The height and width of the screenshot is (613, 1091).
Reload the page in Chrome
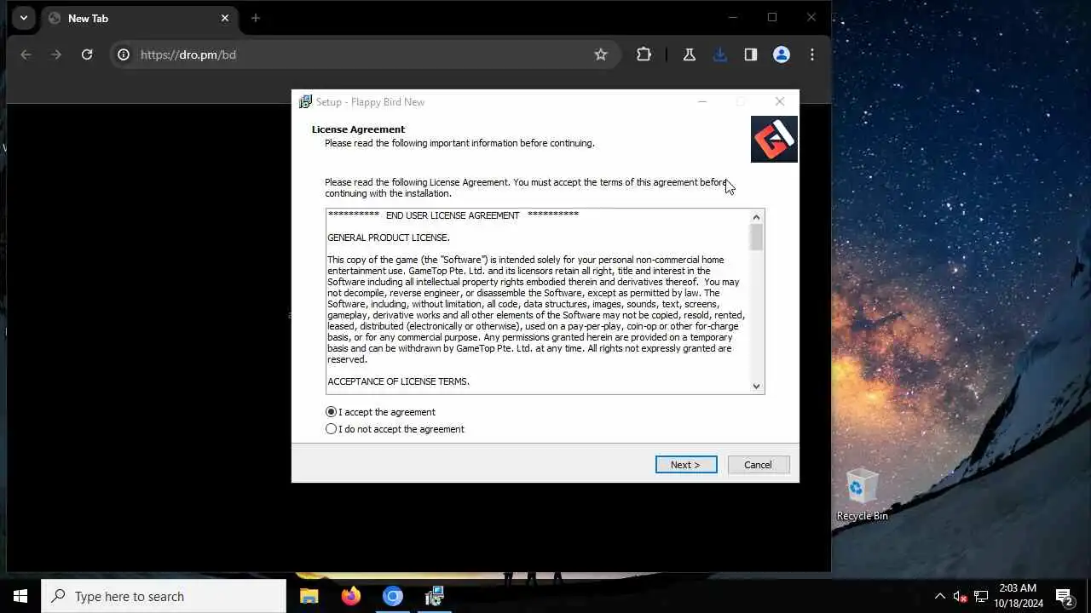[87, 54]
